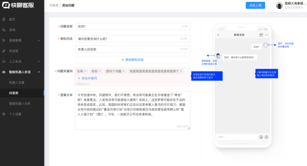Click the 智能机器人会话 robot icon
The width and height of the screenshot is (307, 166).
pyautogui.click(x=4, y=72)
